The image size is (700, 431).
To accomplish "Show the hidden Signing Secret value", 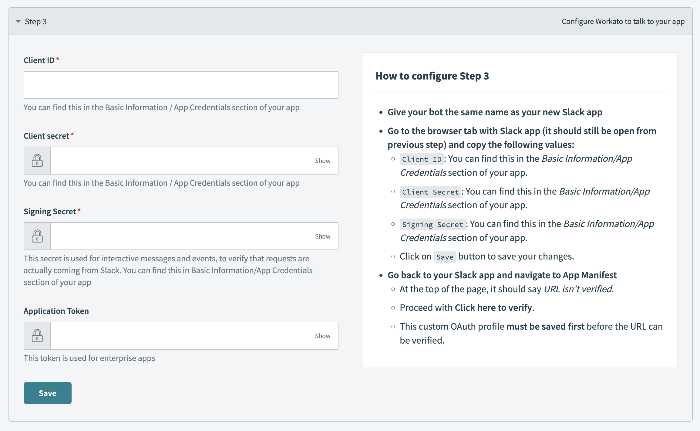I will point(322,236).
